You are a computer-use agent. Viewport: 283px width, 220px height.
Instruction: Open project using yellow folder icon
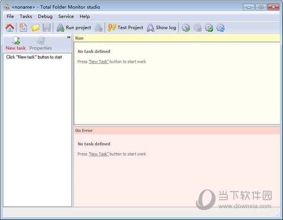point(35,28)
